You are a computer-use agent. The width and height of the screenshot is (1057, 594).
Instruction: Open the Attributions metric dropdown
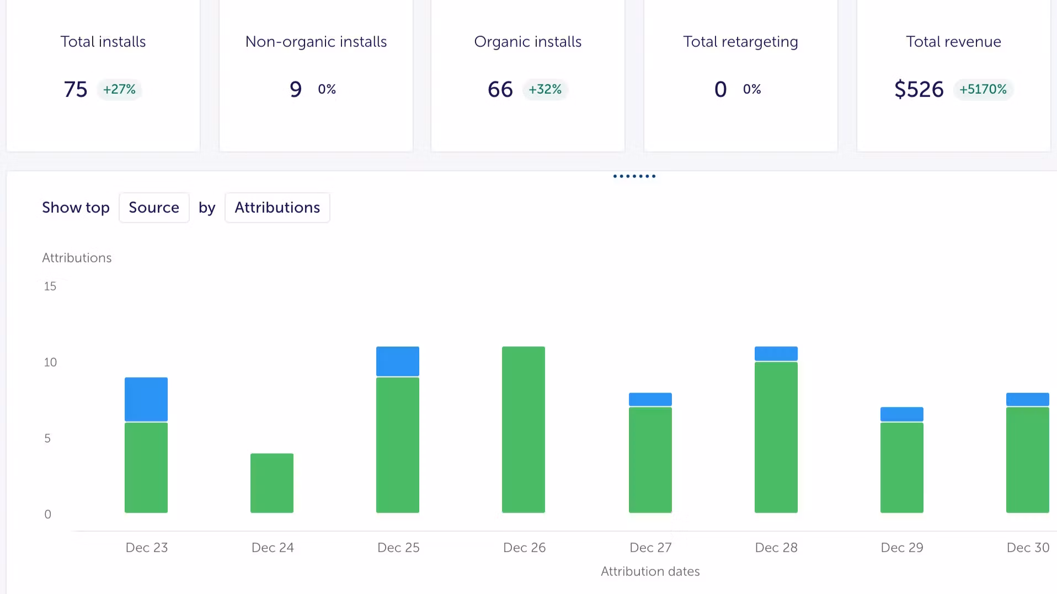coord(277,208)
